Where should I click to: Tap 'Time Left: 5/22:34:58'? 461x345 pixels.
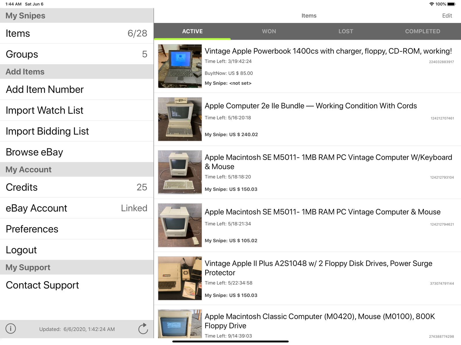[228, 283]
